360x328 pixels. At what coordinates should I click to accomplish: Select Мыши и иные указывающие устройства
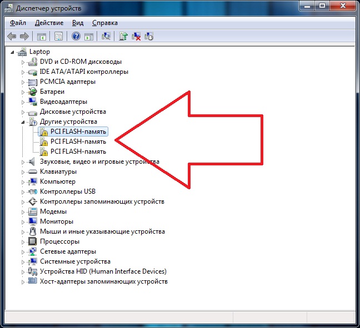[x=102, y=231]
